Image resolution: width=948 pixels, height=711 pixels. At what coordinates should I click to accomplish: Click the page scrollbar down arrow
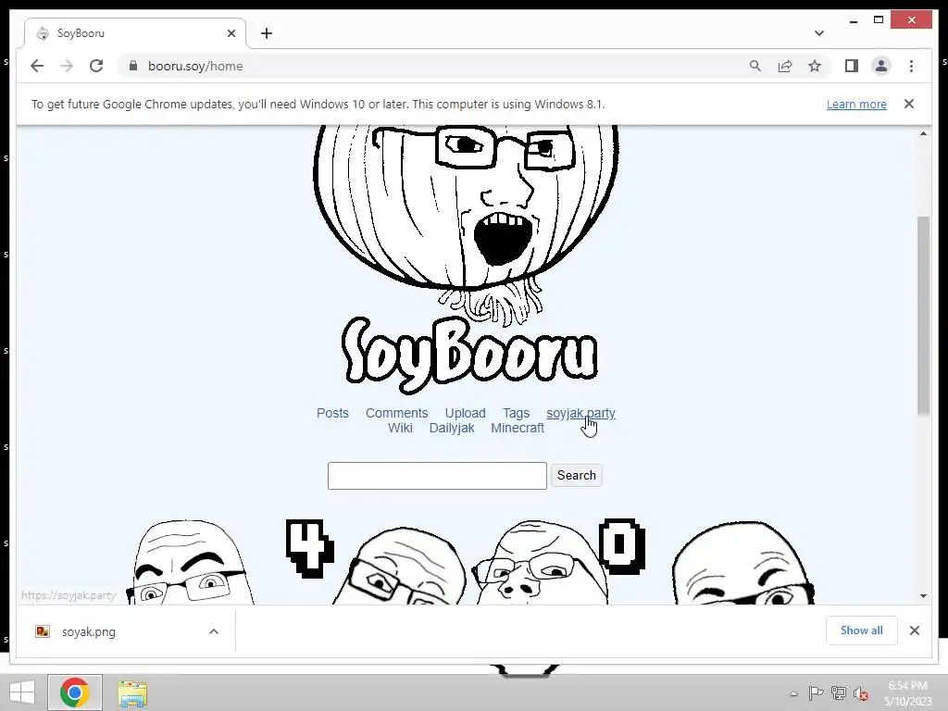click(x=923, y=595)
